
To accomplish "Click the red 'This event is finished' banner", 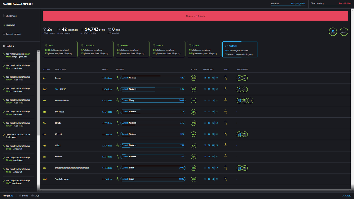I will pyautogui.click(x=196, y=16).
